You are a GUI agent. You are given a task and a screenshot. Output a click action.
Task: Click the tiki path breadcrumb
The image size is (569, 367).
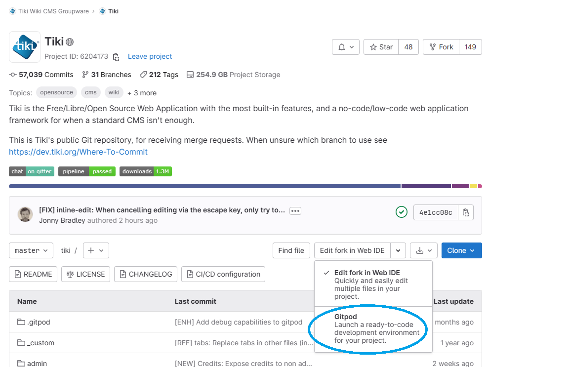[66, 250]
